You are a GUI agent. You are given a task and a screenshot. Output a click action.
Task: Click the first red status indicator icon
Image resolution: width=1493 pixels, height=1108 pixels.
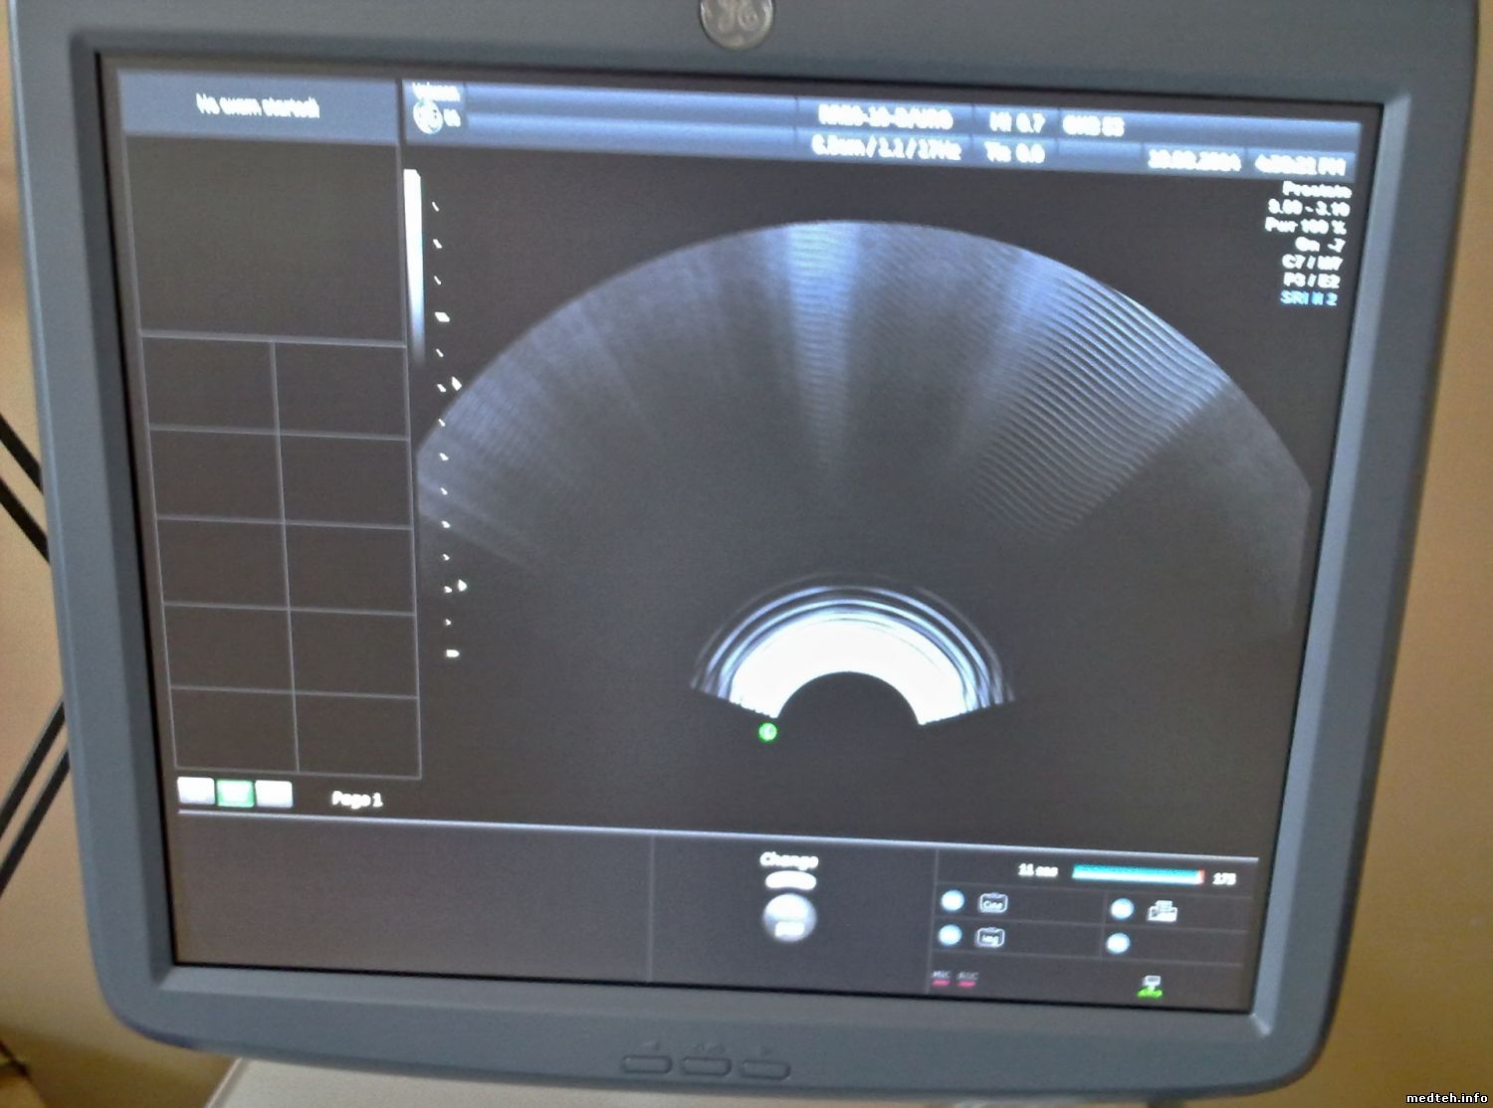point(941,979)
